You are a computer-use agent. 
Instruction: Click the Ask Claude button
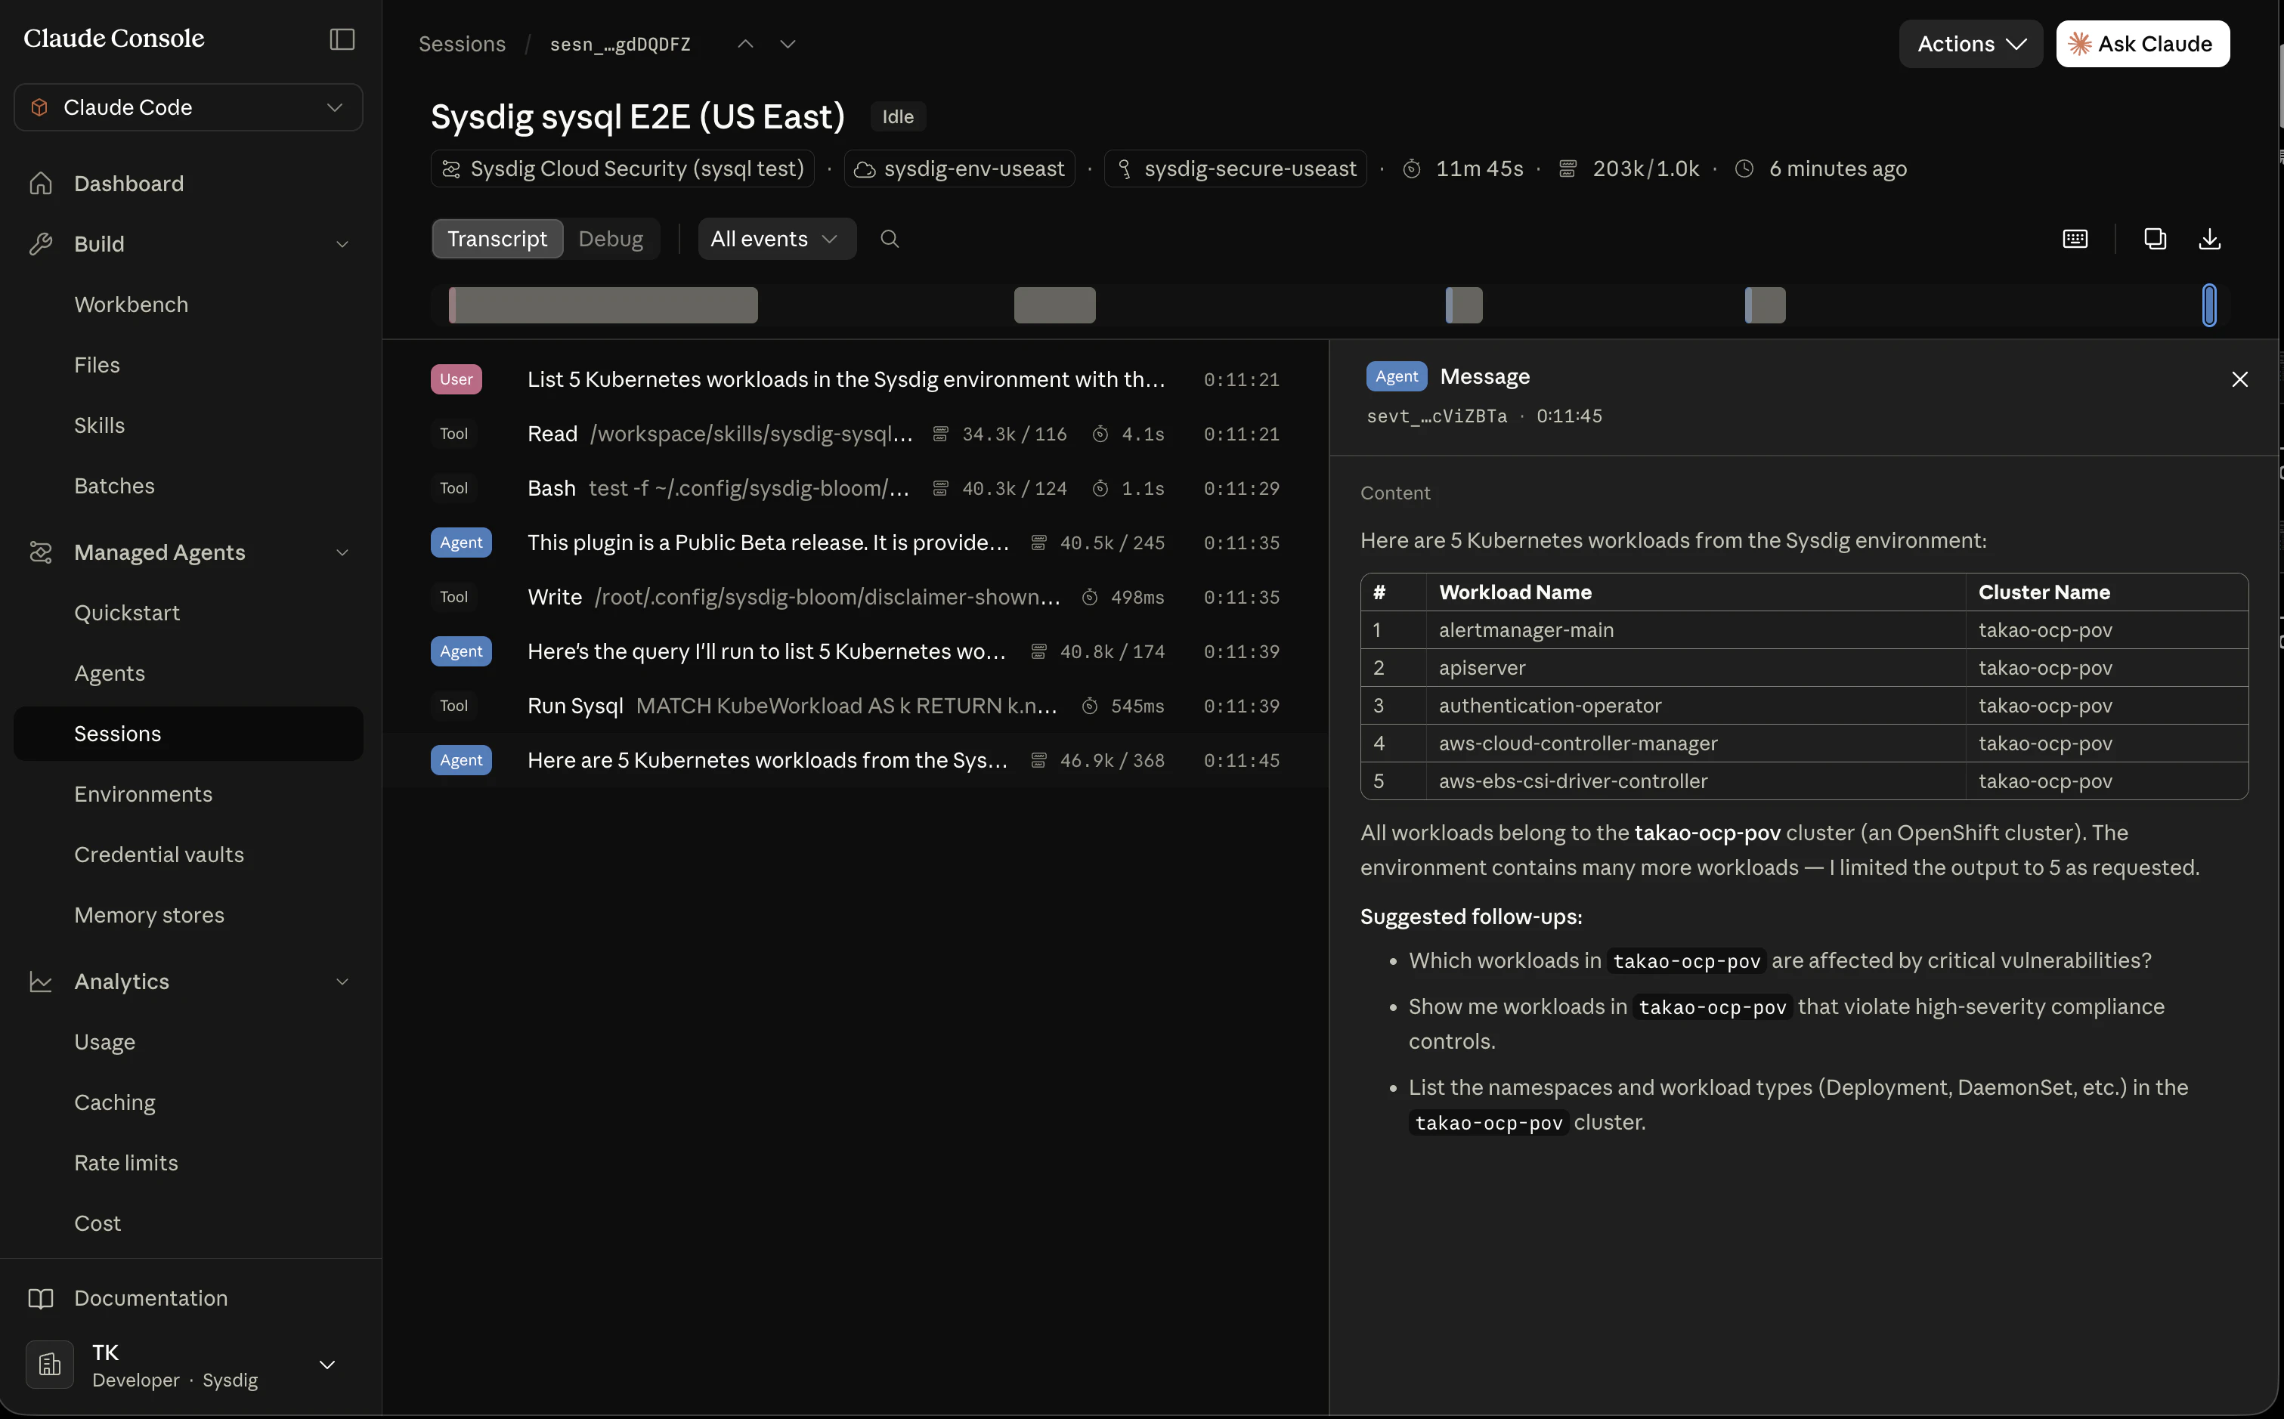pyautogui.click(x=2143, y=44)
